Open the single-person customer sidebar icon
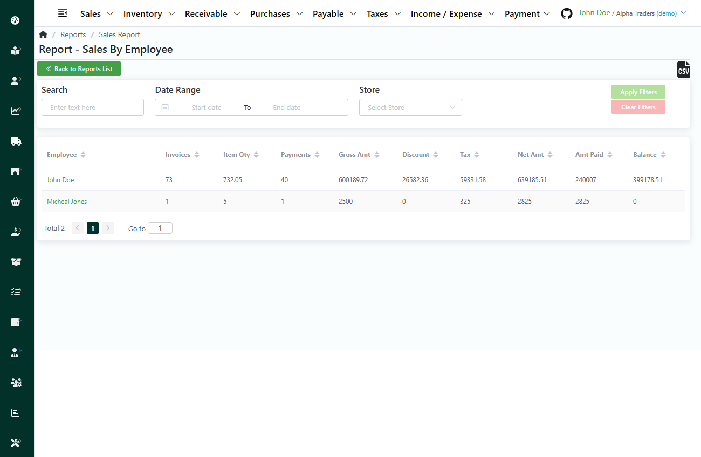 click(16, 81)
